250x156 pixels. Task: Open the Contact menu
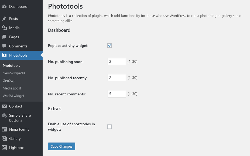(21, 106)
